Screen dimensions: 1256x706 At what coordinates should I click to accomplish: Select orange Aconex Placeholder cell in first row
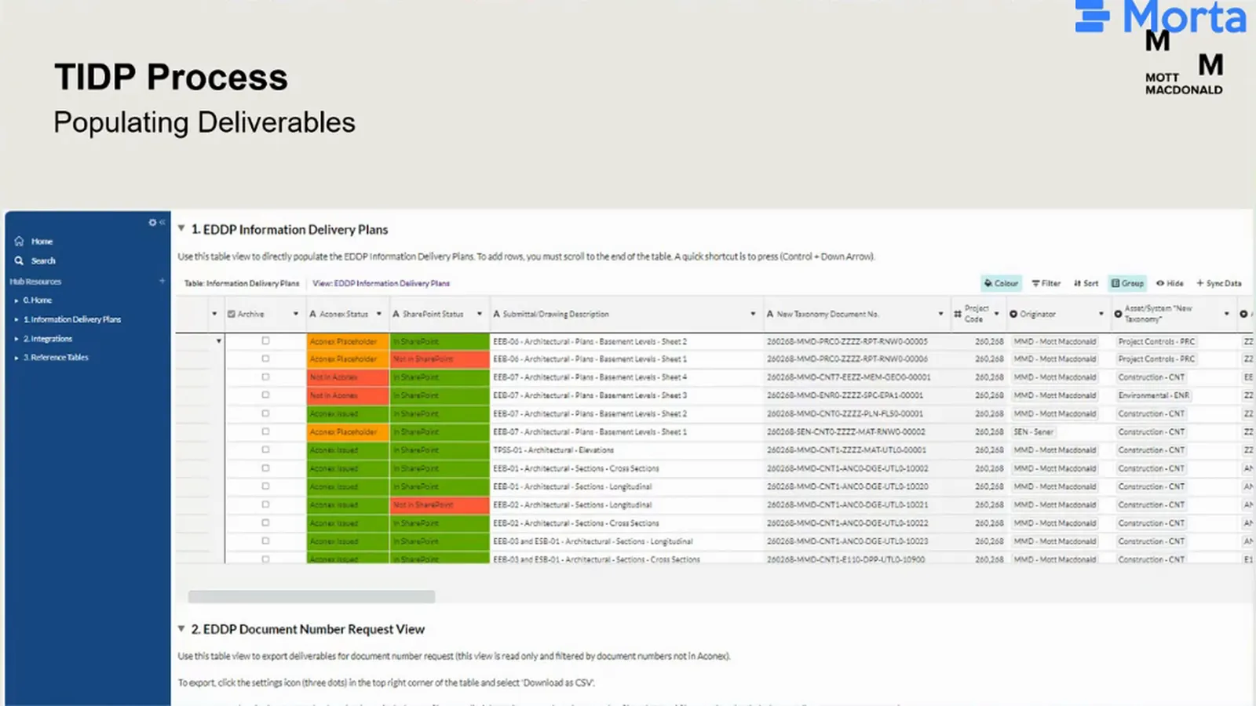click(348, 341)
